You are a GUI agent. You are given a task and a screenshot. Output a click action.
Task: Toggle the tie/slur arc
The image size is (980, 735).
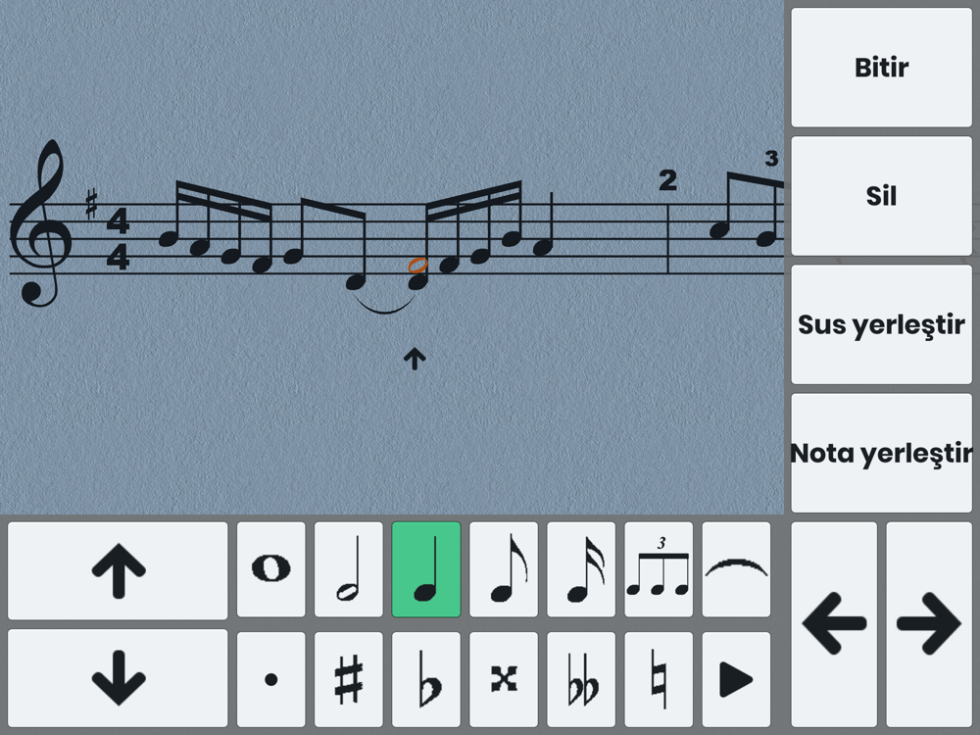(x=736, y=569)
